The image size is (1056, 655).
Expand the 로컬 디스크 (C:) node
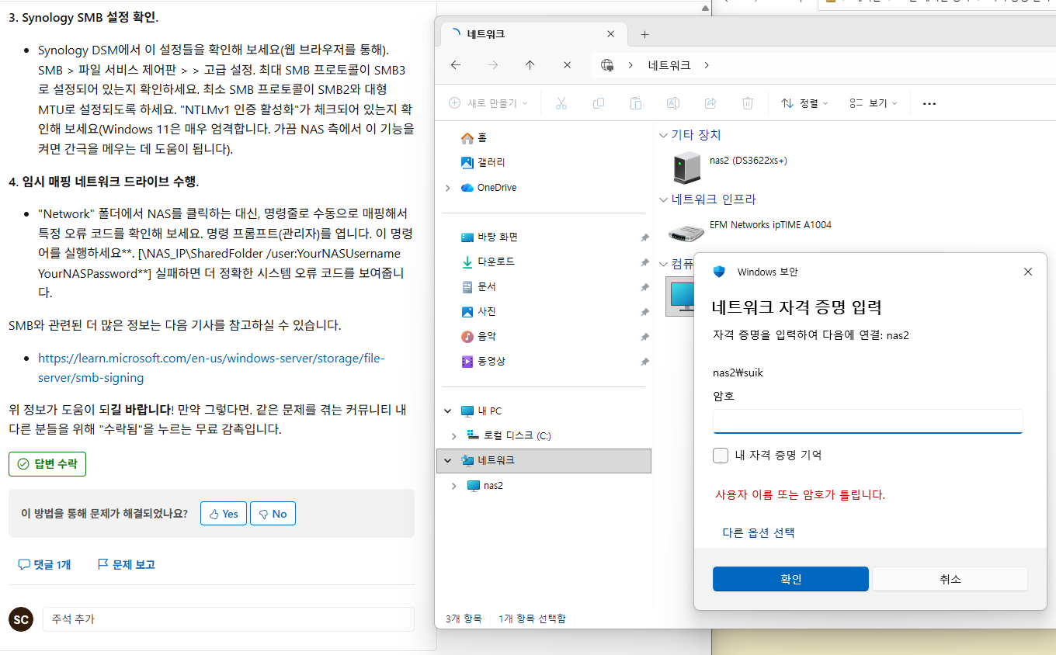(x=454, y=435)
